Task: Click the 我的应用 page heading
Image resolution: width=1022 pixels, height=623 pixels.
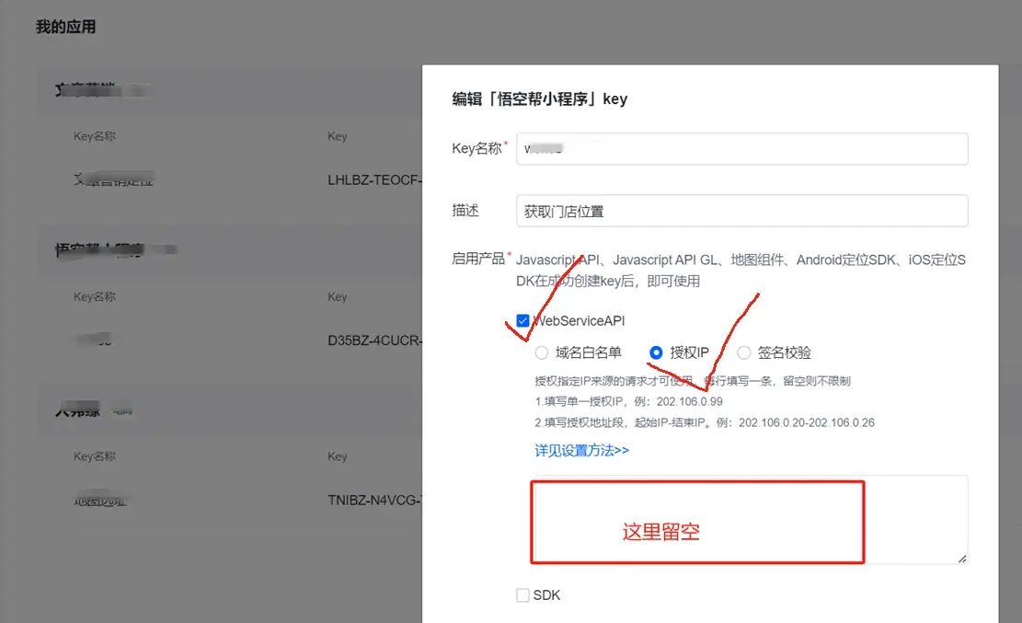Action: pos(65,27)
